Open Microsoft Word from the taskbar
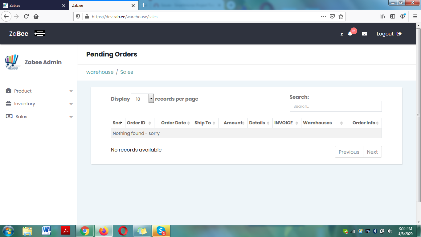This screenshot has height=237, width=421. pyautogui.click(x=46, y=231)
